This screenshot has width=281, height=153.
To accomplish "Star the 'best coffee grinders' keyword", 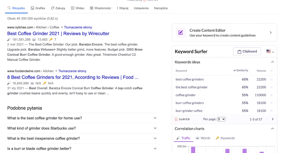I will [x=271, y=79].
